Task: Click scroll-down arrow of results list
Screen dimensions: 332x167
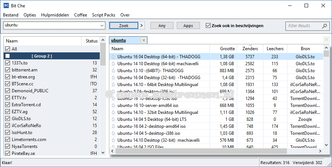Action: tap(326, 145)
